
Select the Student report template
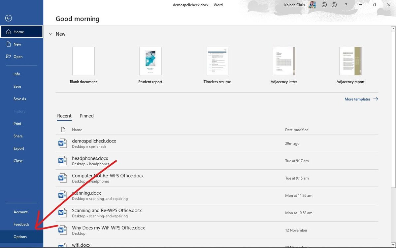coord(150,65)
